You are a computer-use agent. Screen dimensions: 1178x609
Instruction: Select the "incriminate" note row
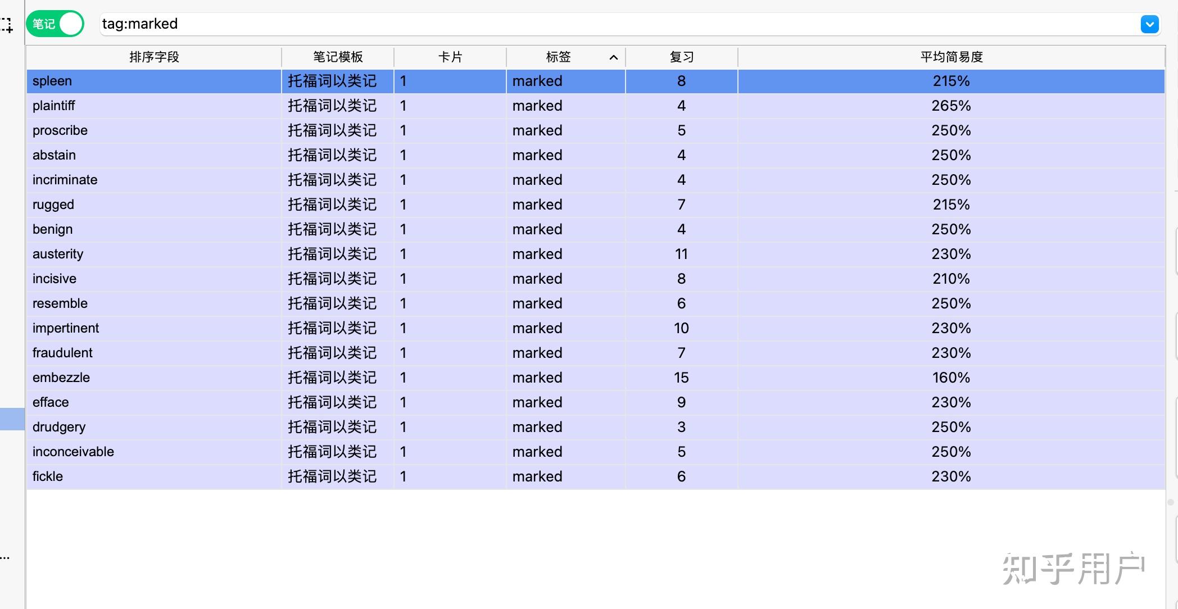[225, 180]
